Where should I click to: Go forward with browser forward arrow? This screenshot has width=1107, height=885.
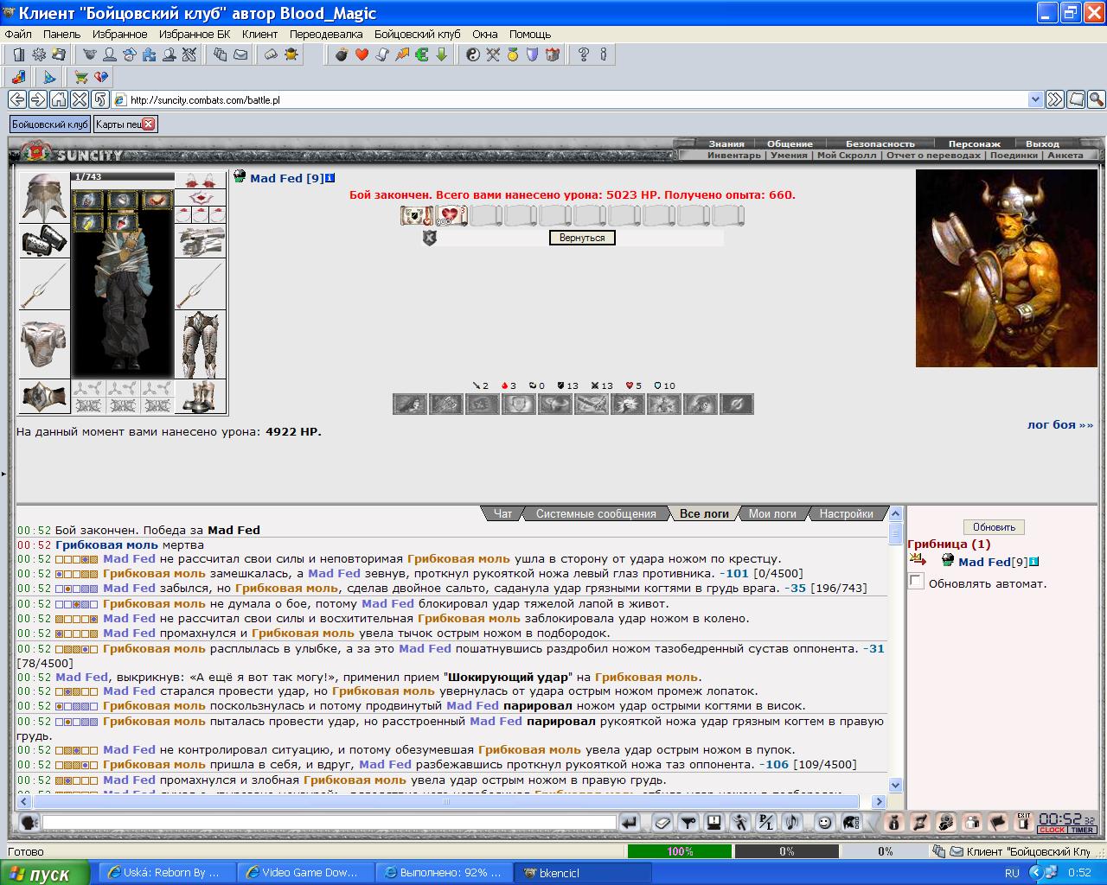tap(37, 99)
